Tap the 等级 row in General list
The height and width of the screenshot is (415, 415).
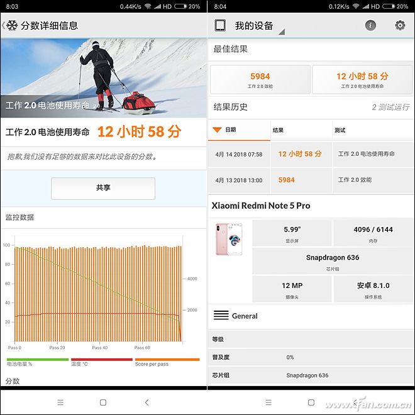click(311, 339)
